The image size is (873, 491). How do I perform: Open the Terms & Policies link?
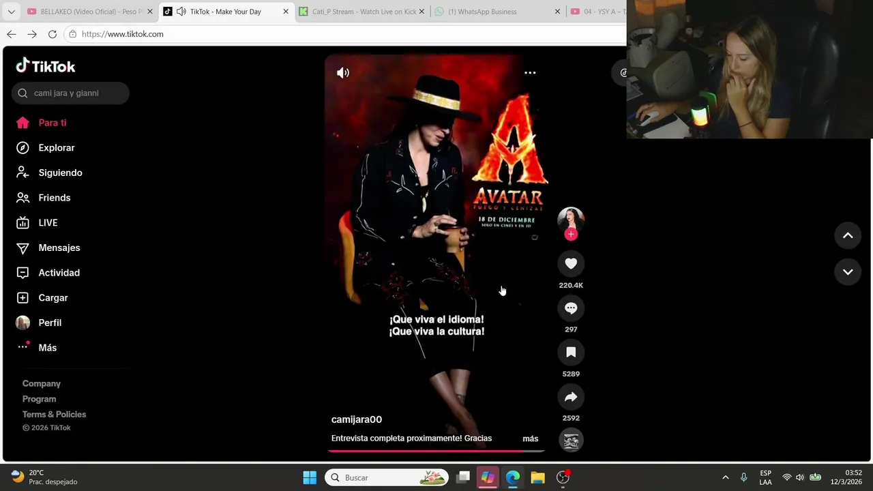(x=54, y=415)
